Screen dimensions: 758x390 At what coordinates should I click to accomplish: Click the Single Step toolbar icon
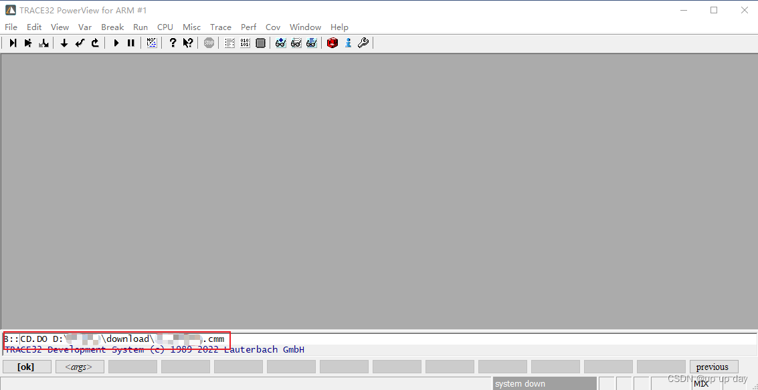13,43
